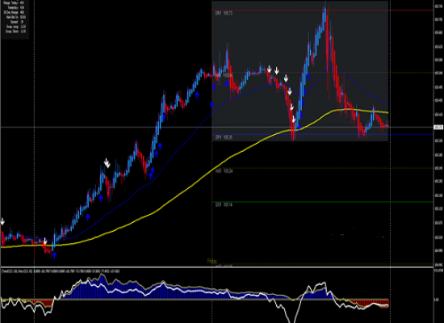
Task: Select the DS1 105.14 support label
Action: (224, 204)
